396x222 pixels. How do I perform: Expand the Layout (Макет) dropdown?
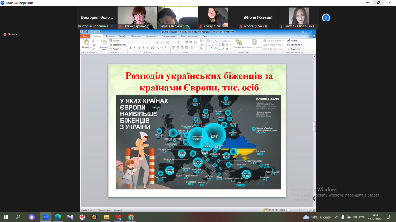(x=115, y=41)
